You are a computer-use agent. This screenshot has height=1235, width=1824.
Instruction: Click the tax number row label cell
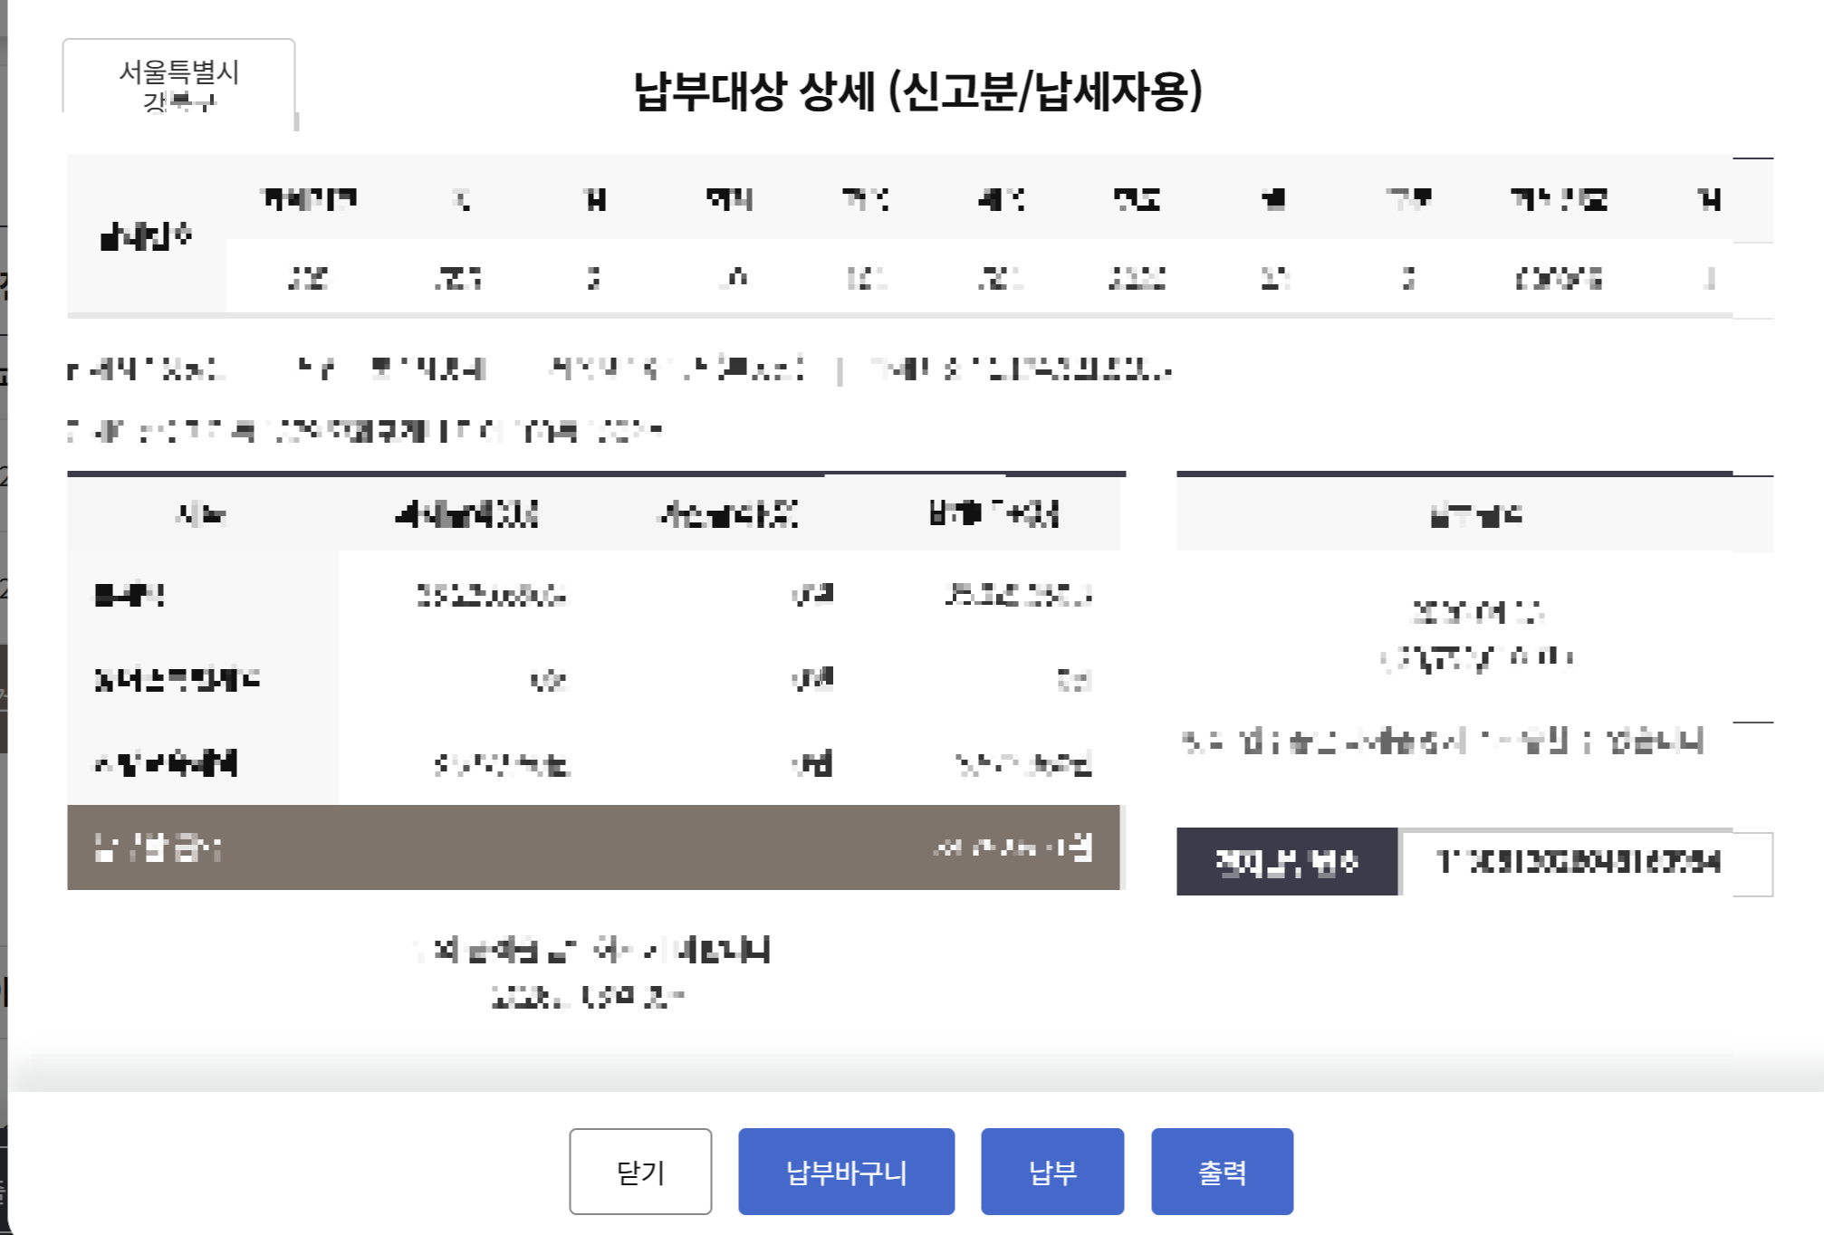tap(145, 237)
